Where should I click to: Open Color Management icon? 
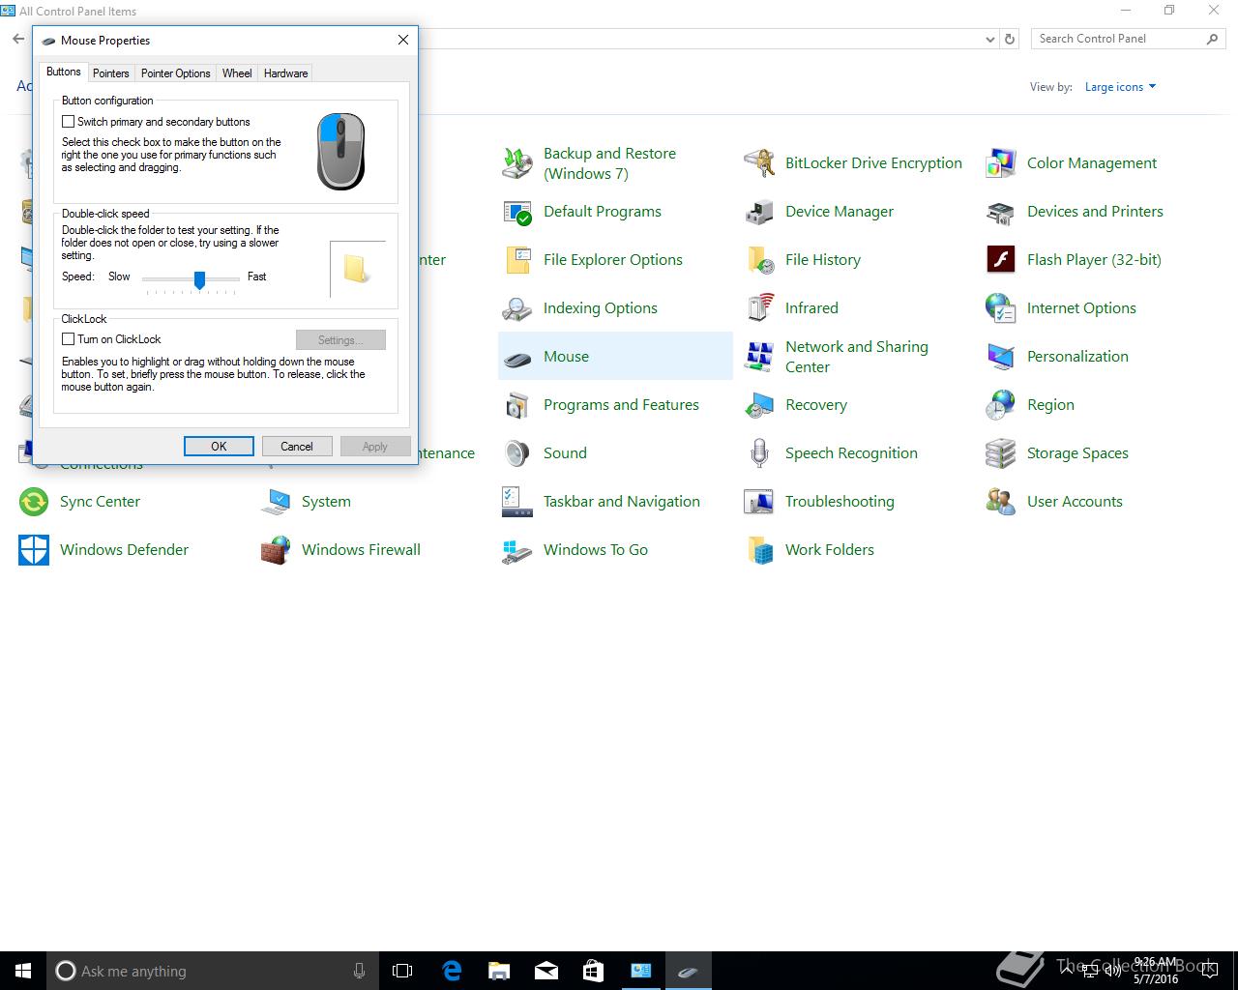pyautogui.click(x=1001, y=163)
